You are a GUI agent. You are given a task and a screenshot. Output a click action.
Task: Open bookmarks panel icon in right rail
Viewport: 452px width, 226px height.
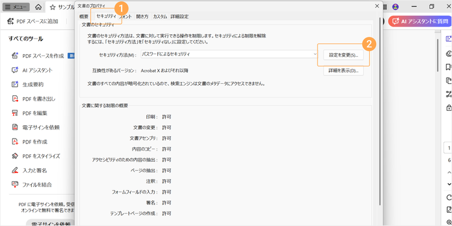[448, 67]
